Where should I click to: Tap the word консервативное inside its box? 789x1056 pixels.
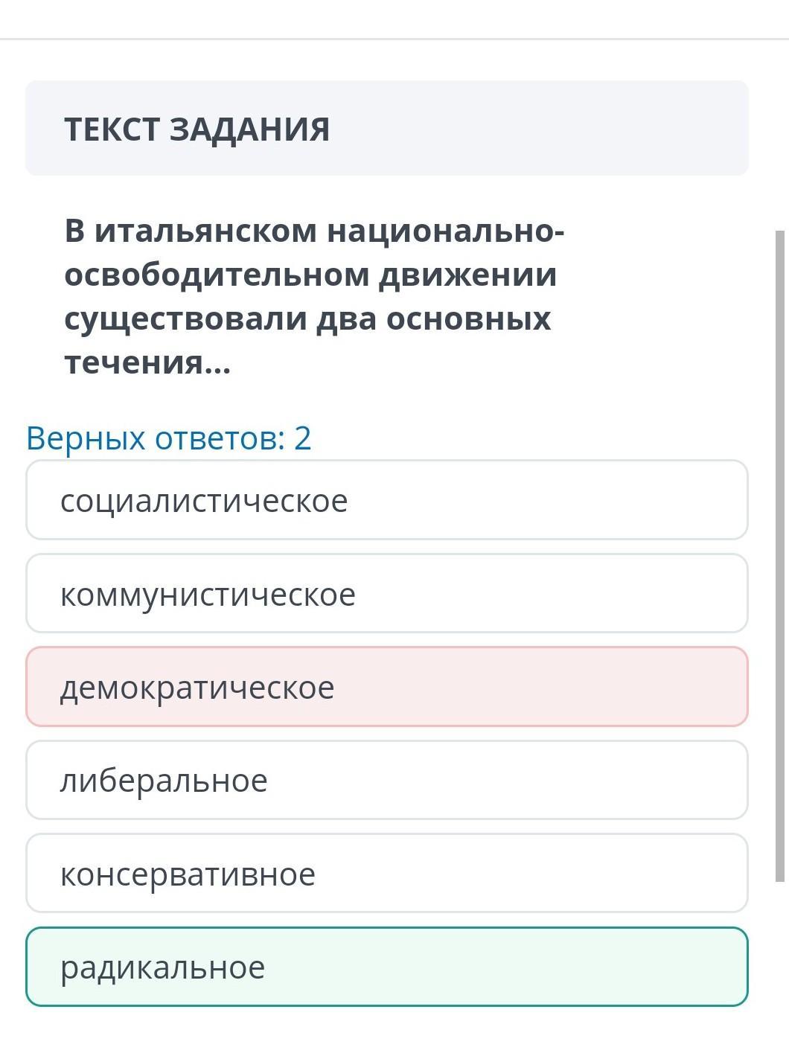tap(188, 874)
